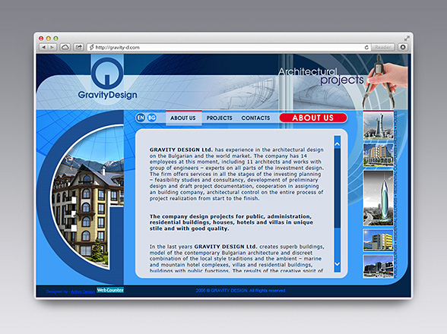Click the browser forward arrow button
This screenshot has width=447, height=334.
click(x=52, y=47)
